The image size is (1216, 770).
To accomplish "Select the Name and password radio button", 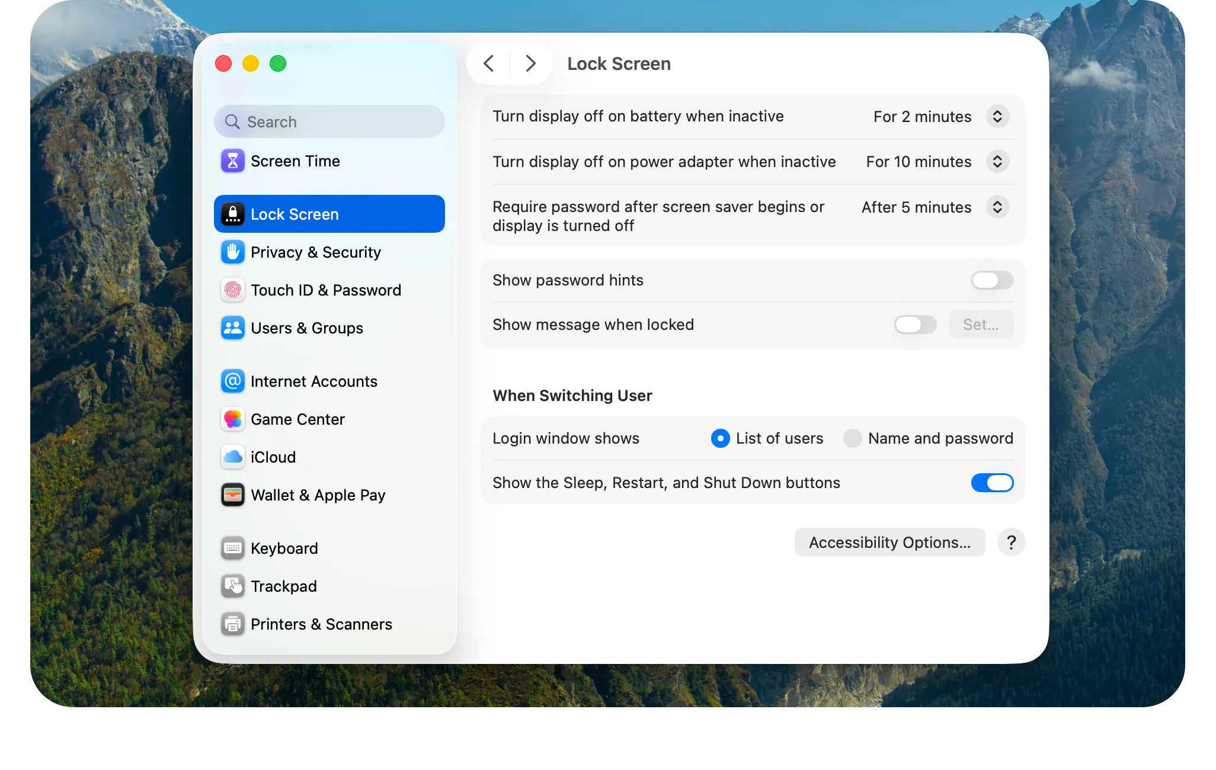I will [x=852, y=438].
